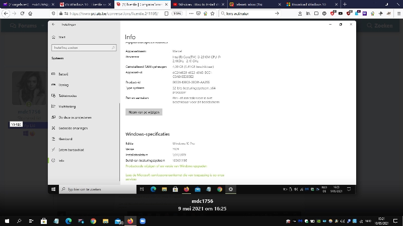Click the browser URL address bar

coord(116,14)
